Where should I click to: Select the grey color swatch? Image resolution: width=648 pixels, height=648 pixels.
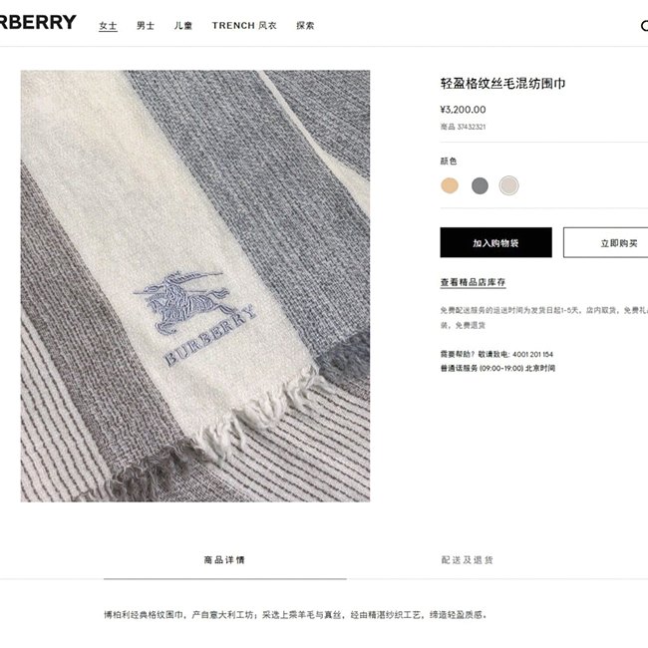[480, 185]
